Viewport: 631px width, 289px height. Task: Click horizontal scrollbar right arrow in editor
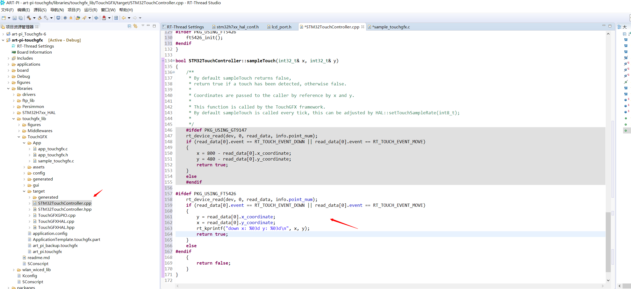[x=603, y=286]
